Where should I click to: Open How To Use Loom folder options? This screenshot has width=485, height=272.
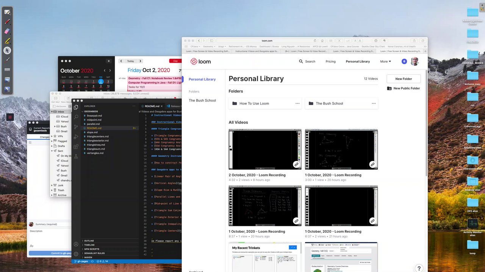297,104
